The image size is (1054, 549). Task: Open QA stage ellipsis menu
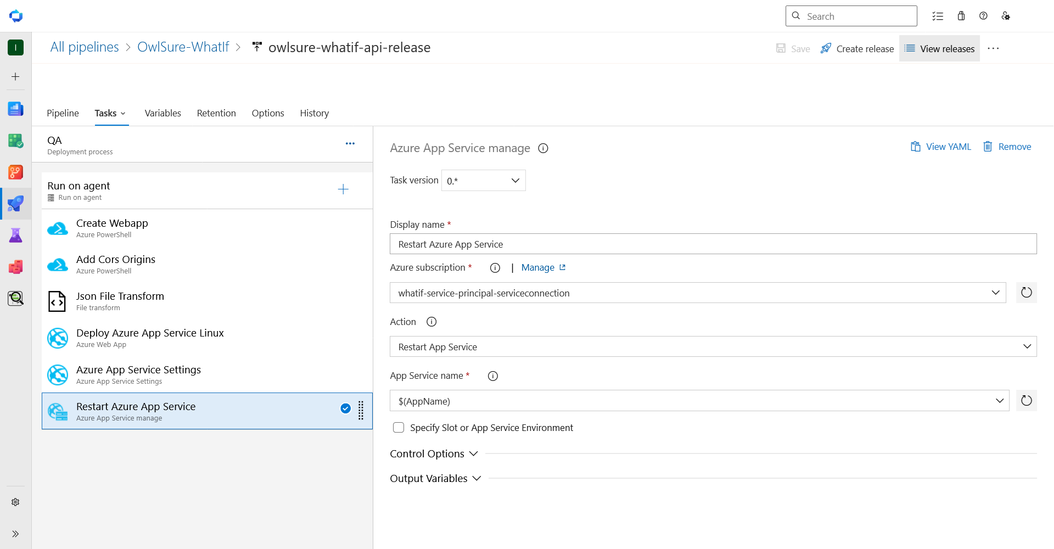350,144
